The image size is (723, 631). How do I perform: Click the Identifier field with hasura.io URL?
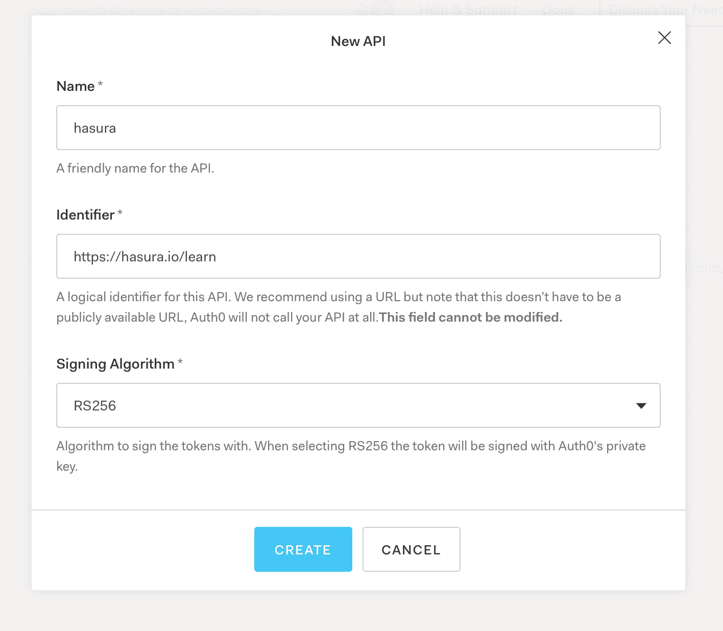pyautogui.click(x=358, y=256)
